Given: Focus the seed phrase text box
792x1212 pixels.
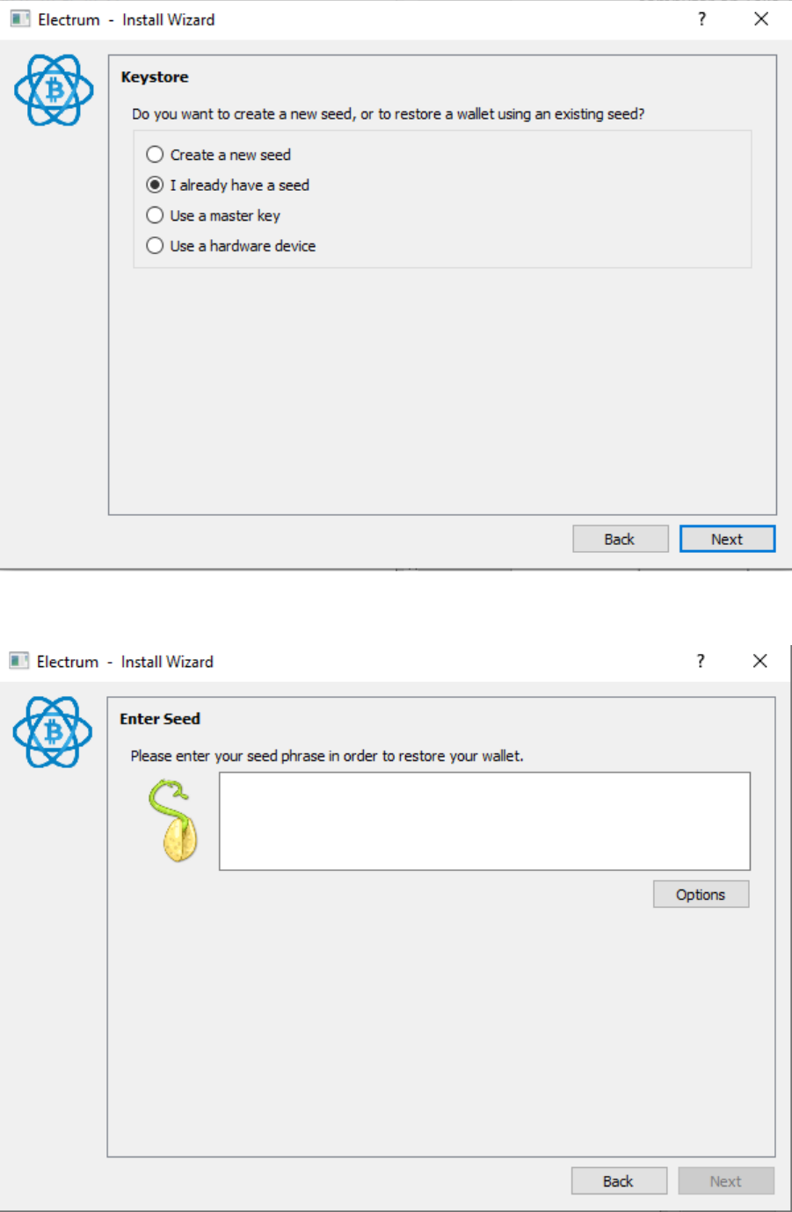Looking at the screenshot, I should point(484,821).
